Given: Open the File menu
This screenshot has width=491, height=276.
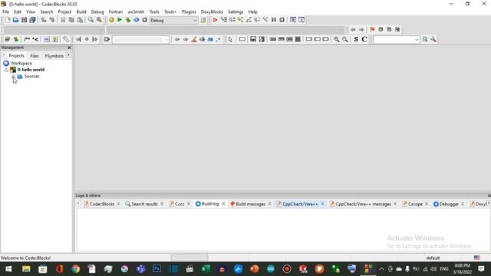Looking at the screenshot, I should click(5, 11).
